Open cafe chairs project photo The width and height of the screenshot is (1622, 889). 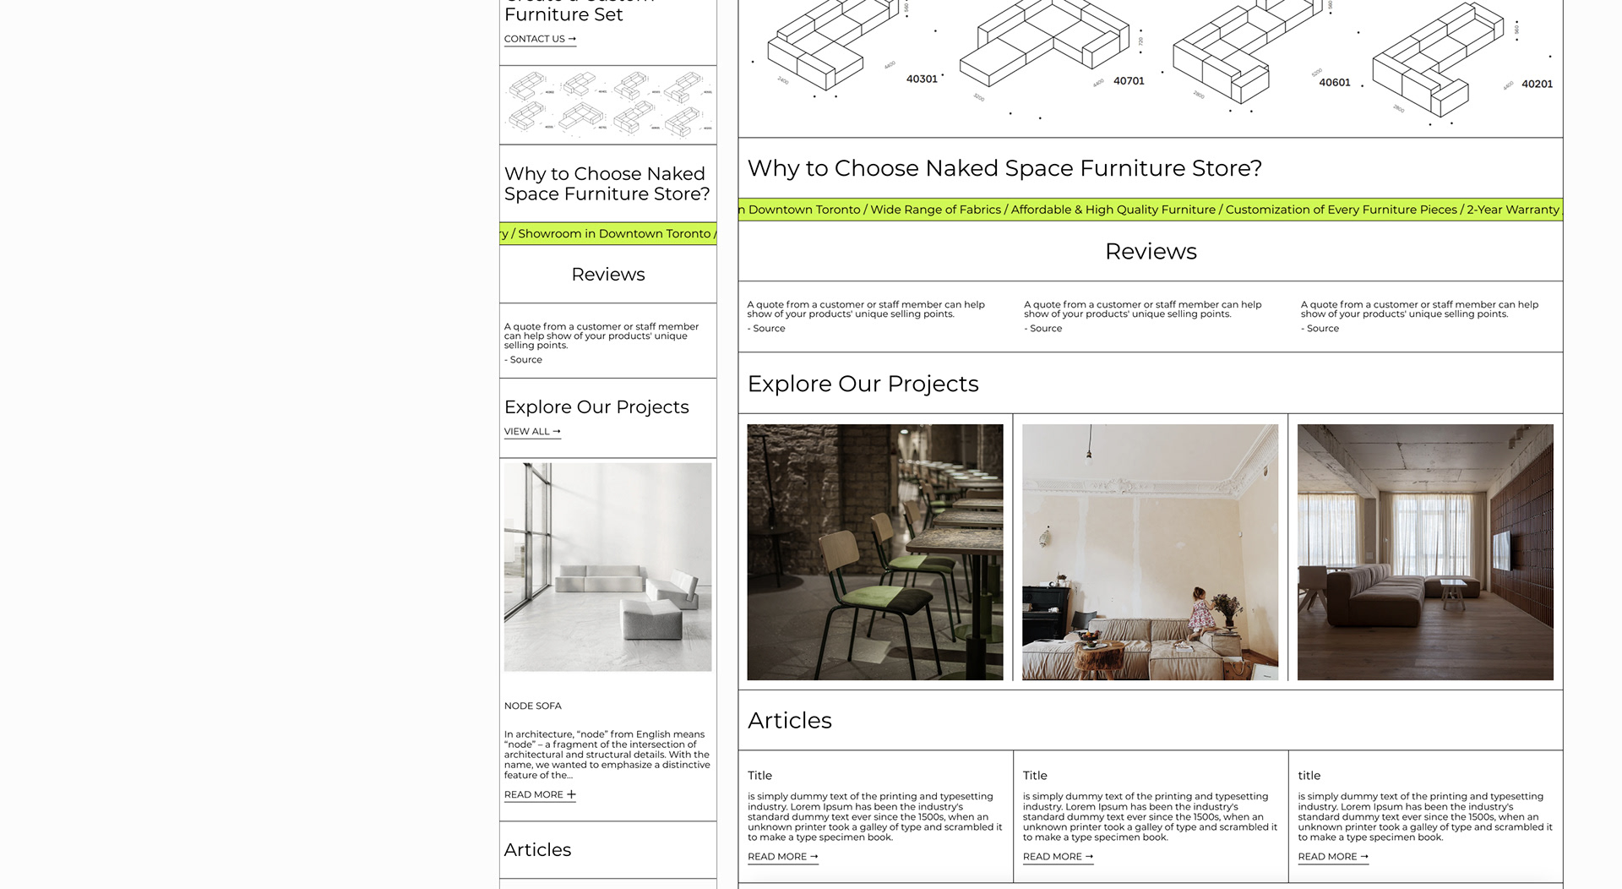875,552
